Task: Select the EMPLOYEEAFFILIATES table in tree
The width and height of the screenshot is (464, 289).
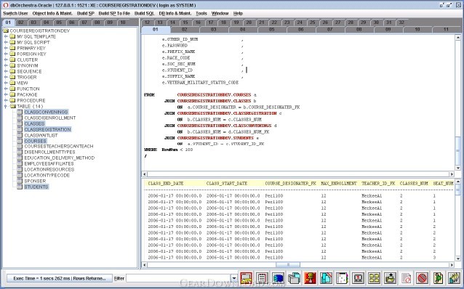Action: click(x=49, y=163)
